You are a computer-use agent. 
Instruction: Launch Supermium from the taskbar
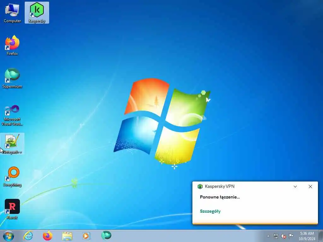106,235
